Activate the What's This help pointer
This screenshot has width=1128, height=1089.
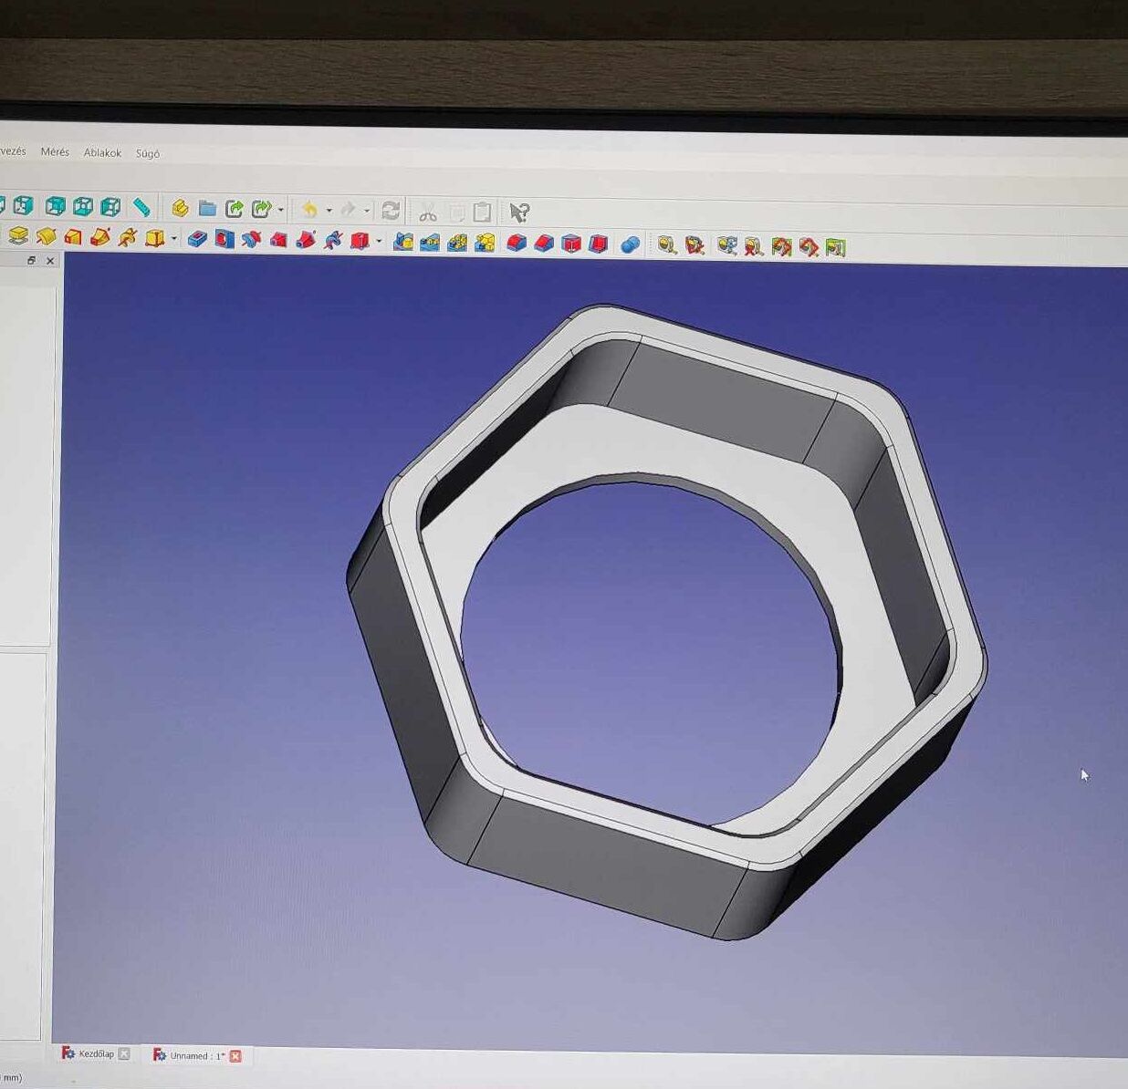pyautogui.click(x=519, y=213)
